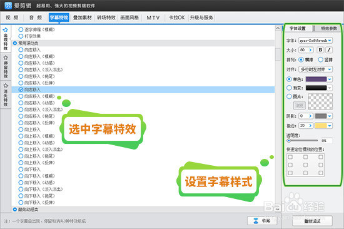Pick 向上移入（模糊）effect

click(x=37, y=136)
